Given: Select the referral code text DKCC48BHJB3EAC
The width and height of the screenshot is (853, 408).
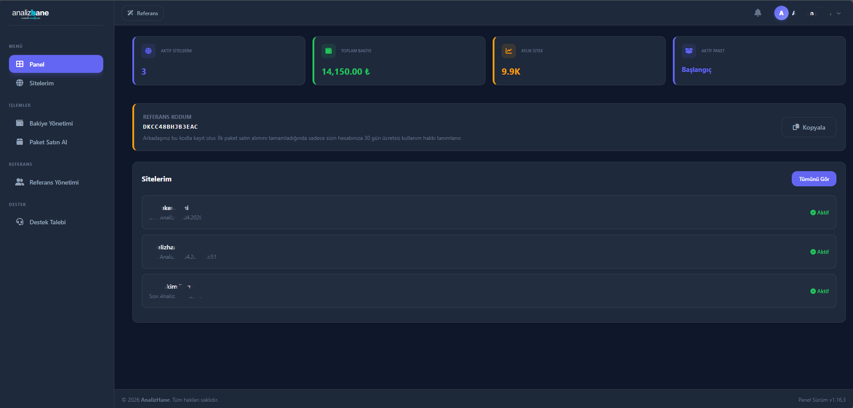Looking at the screenshot, I should (x=170, y=127).
